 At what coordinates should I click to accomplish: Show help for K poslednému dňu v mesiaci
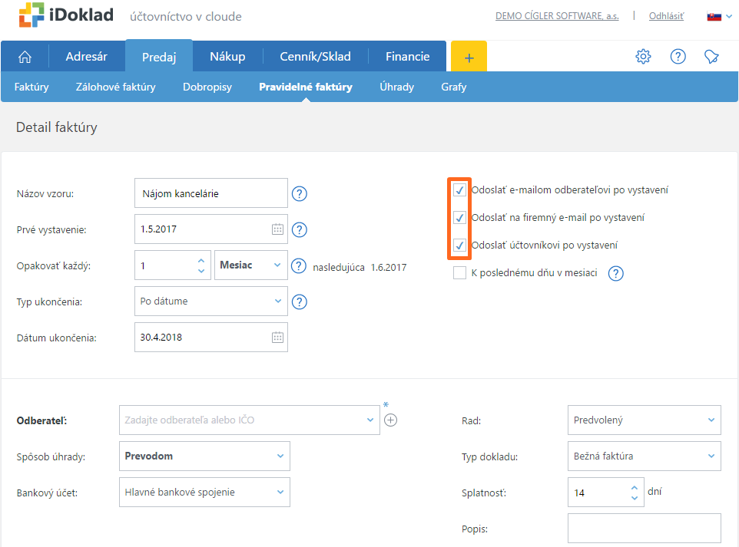[x=615, y=273]
